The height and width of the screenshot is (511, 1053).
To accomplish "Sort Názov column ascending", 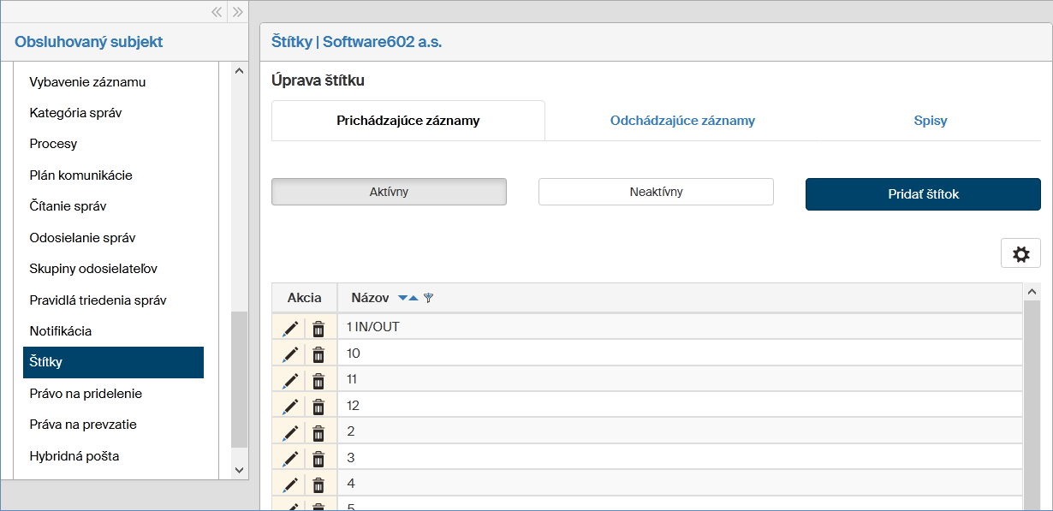I will [413, 298].
